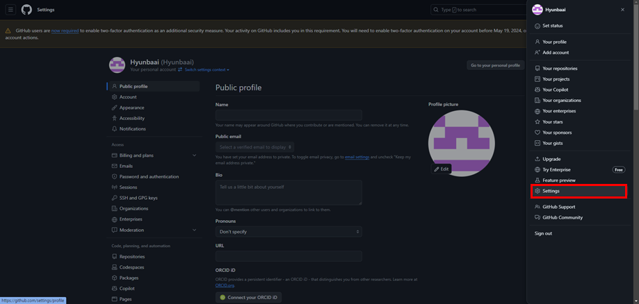The height and width of the screenshot is (304, 639).
Task: Select Public profile in settings sidebar
Action: tap(154, 86)
